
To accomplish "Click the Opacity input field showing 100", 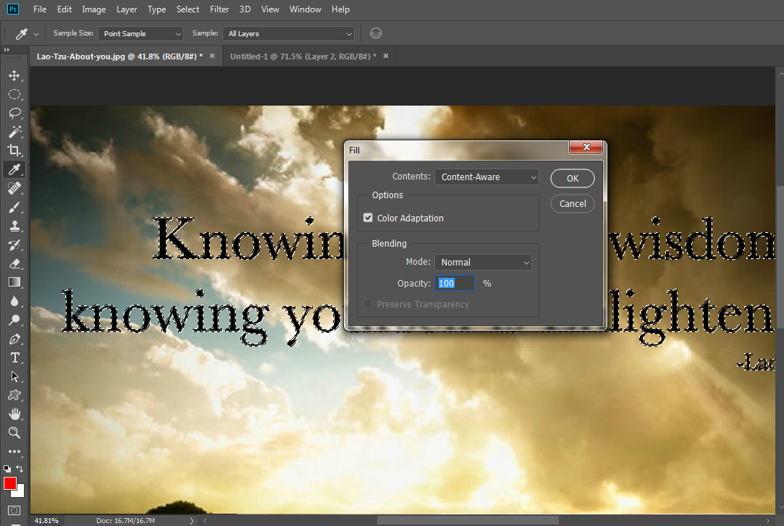I will pyautogui.click(x=454, y=283).
